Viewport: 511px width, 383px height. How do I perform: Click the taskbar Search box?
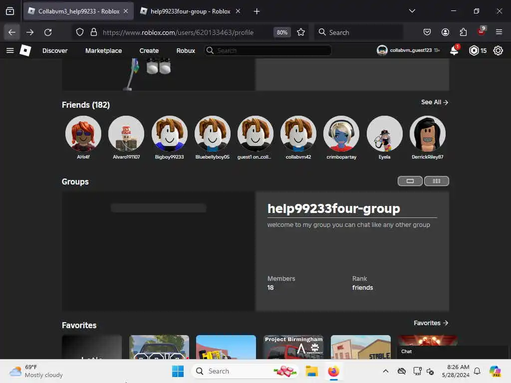coord(245,371)
